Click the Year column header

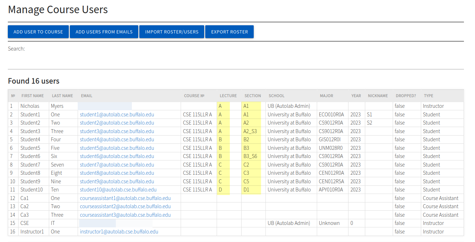pos(356,96)
